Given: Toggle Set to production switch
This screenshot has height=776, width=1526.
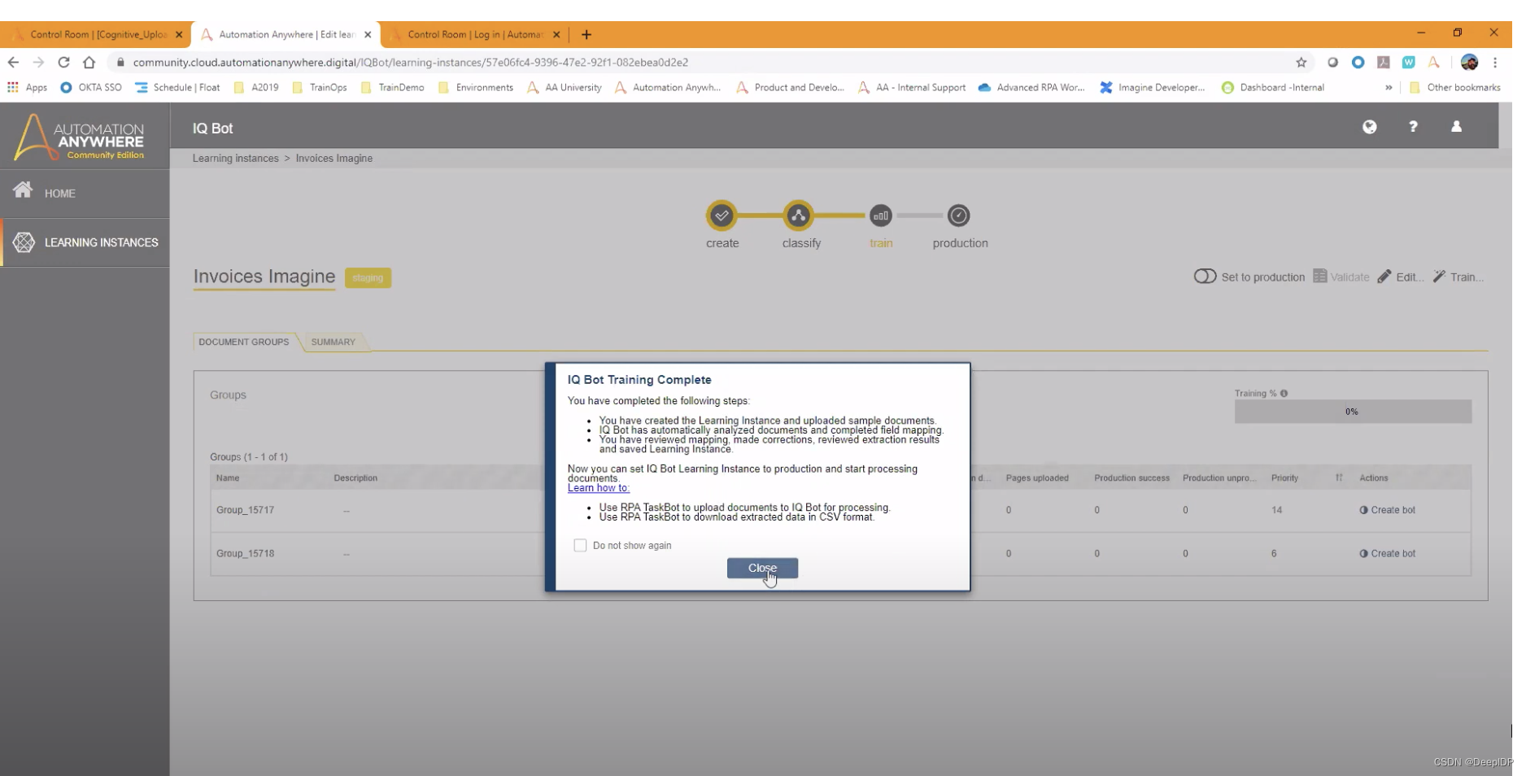Looking at the screenshot, I should [1205, 277].
